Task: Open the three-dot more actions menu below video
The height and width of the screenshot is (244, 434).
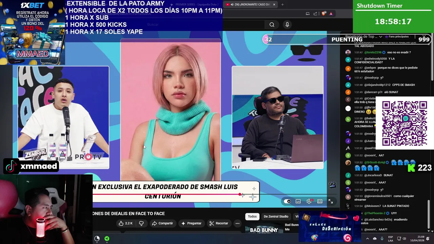Action: (237, 223)
